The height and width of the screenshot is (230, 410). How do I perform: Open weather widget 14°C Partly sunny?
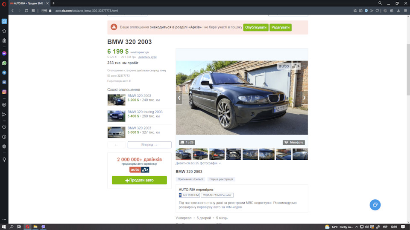coord(339,227)
